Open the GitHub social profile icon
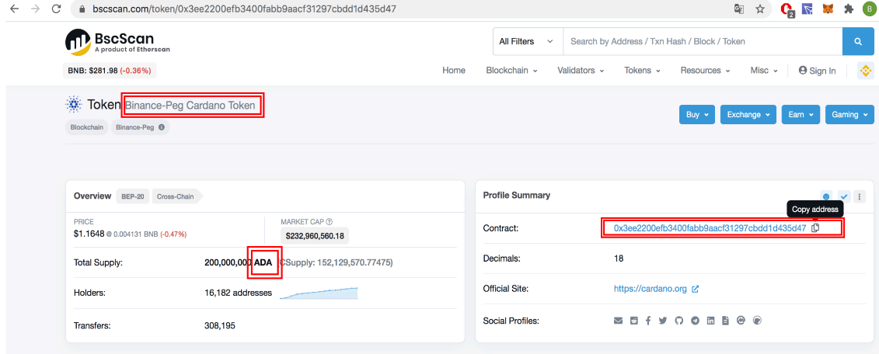The width and height of the screenshot is (879, 354). [679, 321]
